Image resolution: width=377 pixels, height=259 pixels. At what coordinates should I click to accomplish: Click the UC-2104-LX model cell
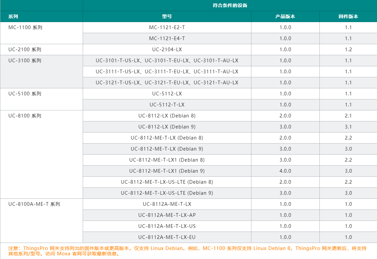167,50
